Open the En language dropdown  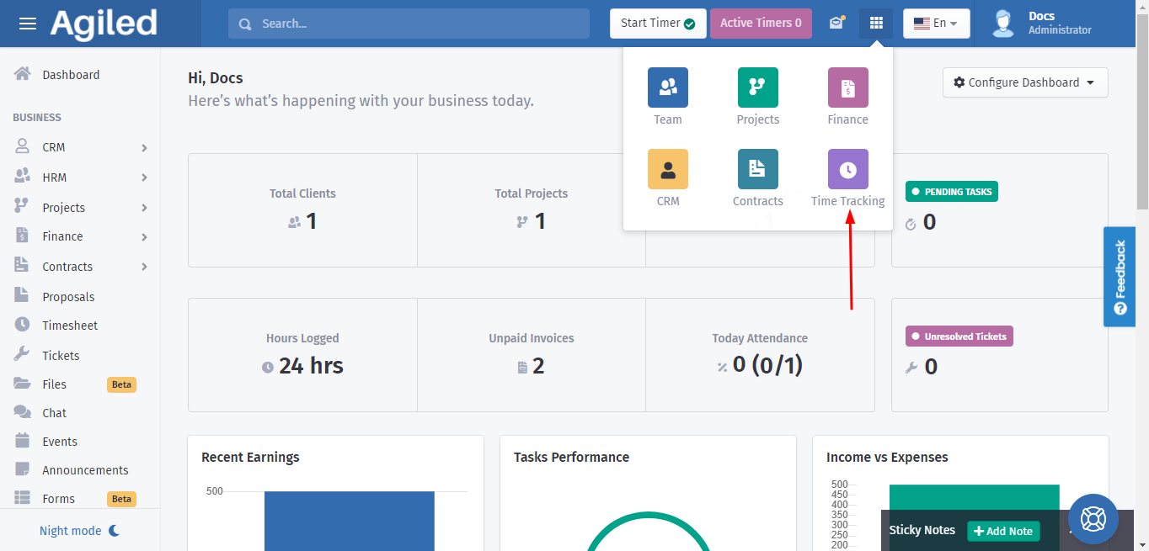tap(936, 24)
